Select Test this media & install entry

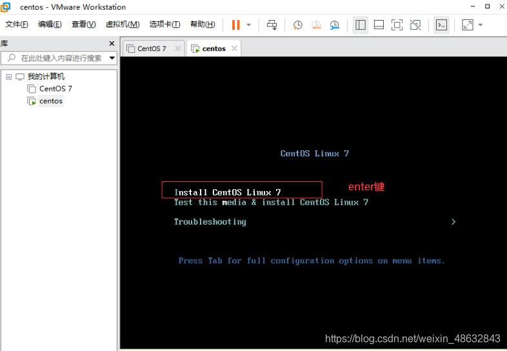[271, 203]
